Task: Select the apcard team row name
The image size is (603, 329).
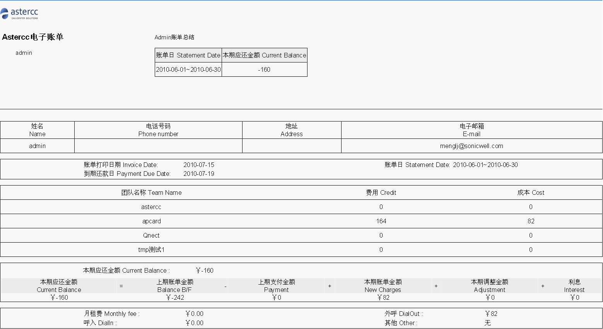Action: point(151,221)
